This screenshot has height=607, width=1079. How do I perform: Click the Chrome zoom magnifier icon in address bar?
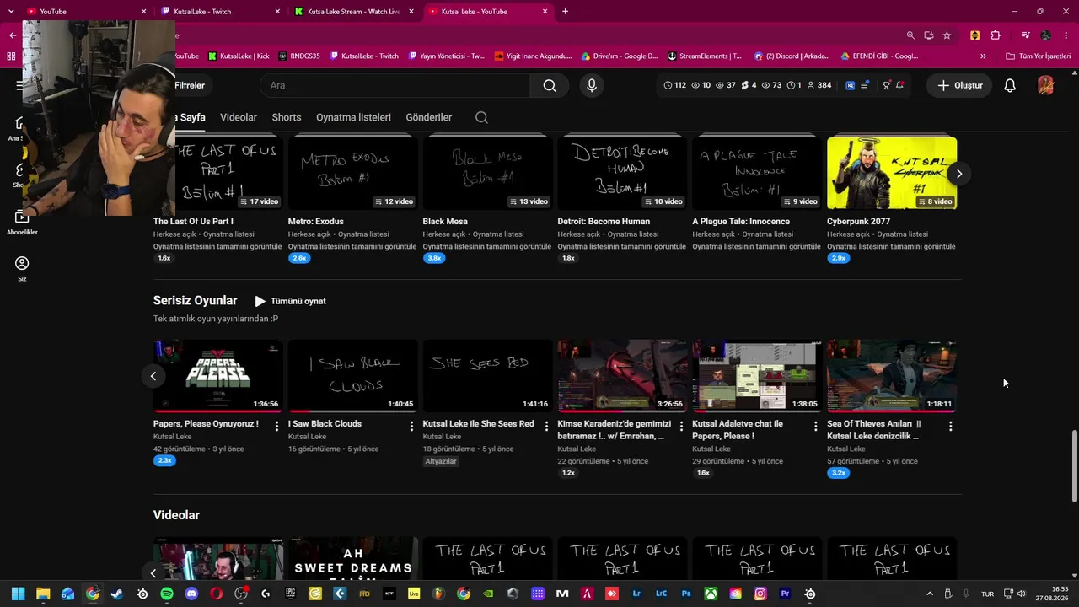click(x=910, y=35)
